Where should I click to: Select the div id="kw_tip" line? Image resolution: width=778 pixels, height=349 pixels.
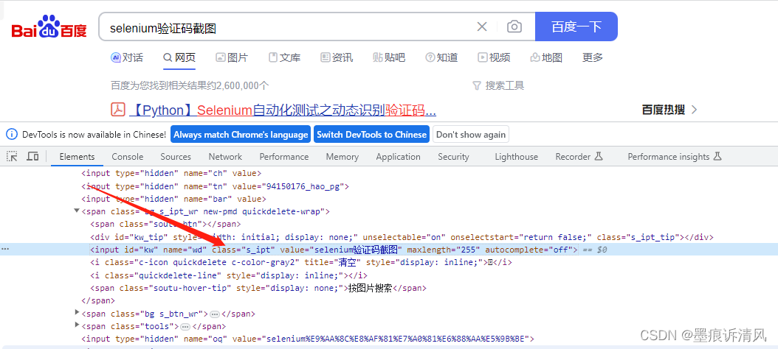pyautogui.click(x=402, y=237)
